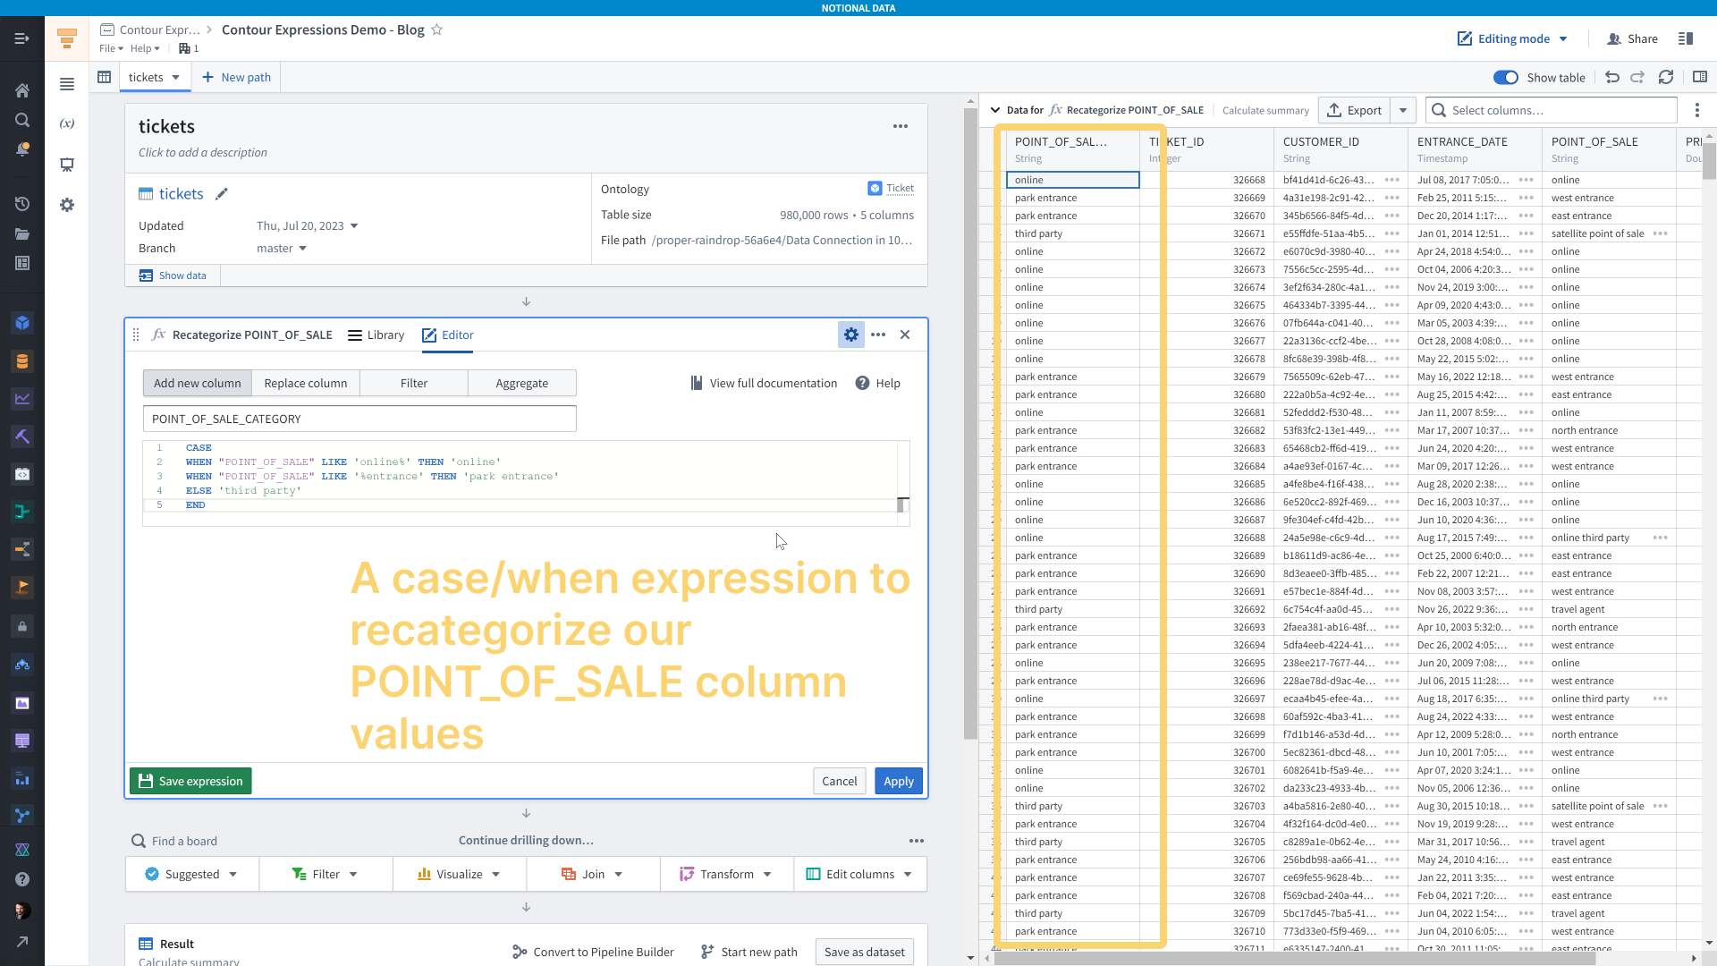Click the redo arrow icon
Screen dimensions: 1717x966
pyautogui.click(x=1637, y=77)
